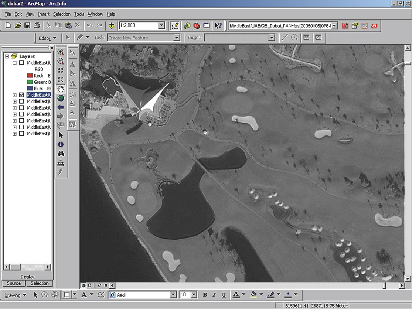Screen dimensions: 412x309
Task: Check the last MiddleEast layer checkbox
Action: pyautogui.click(x=22, y=134)
